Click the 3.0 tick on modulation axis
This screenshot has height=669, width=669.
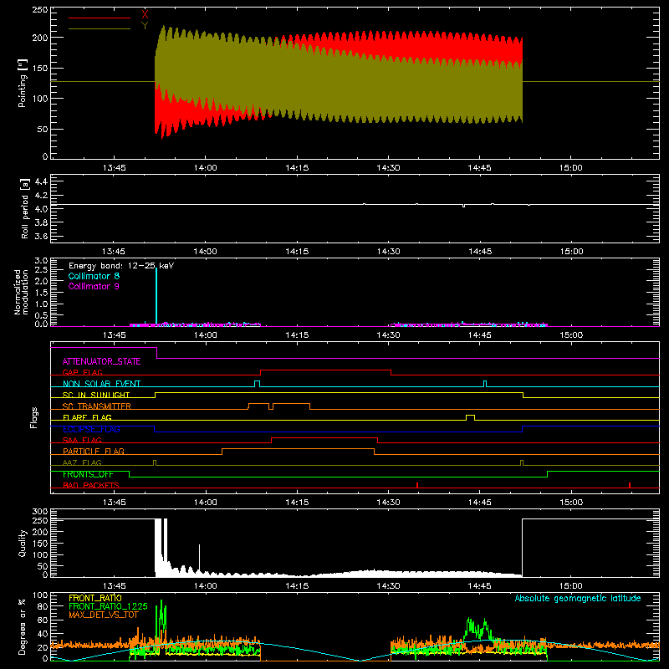(41, 261)
